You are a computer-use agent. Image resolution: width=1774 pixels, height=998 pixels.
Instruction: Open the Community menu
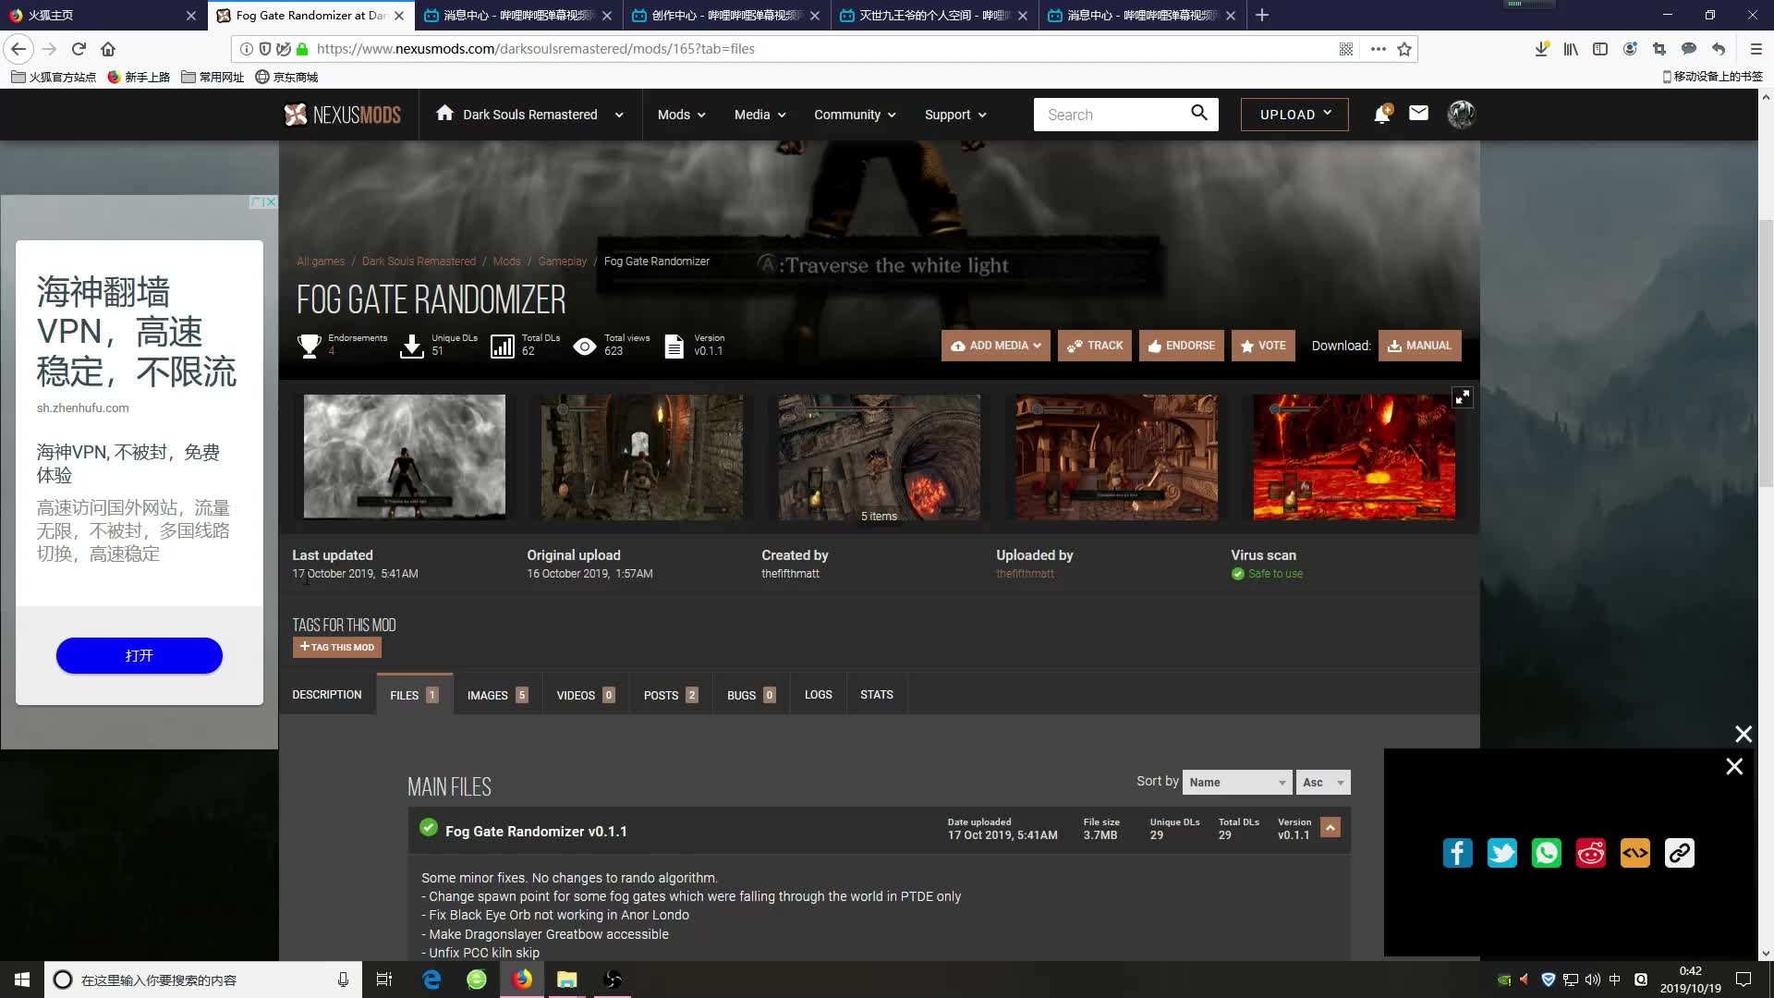[855, 115]
